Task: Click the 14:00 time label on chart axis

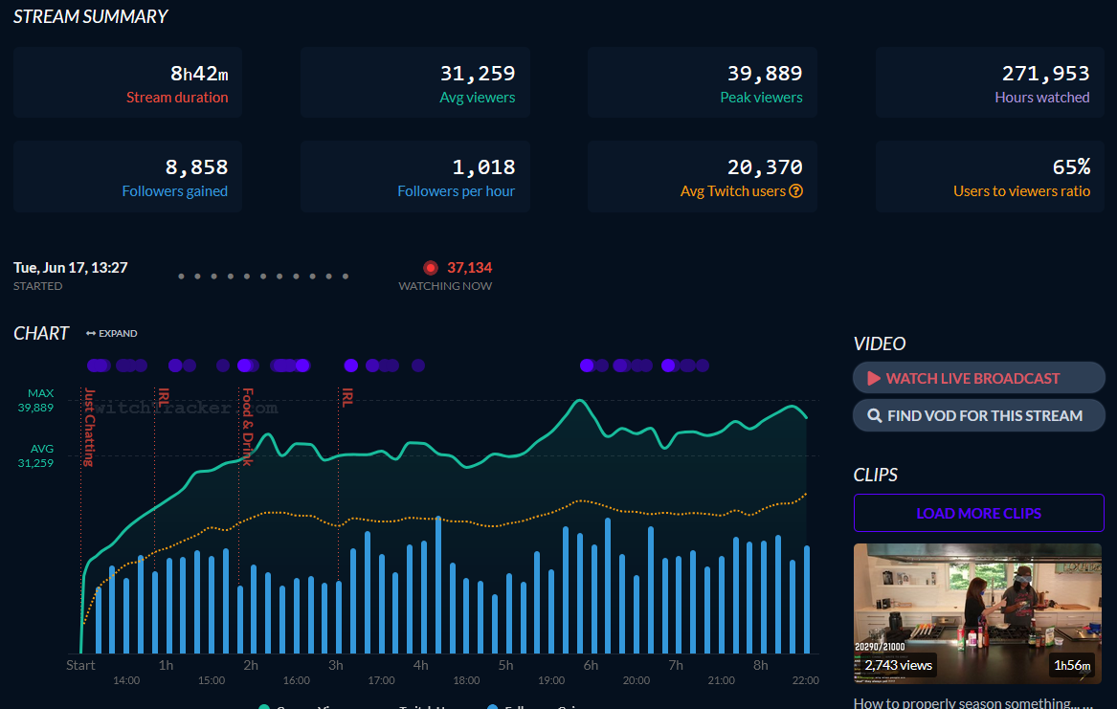Action: [126, 680]
